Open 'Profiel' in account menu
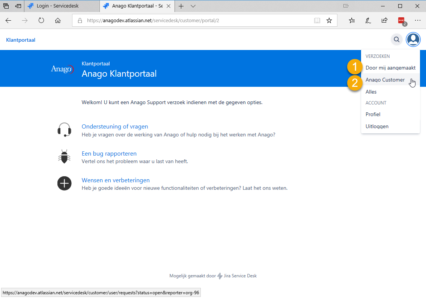This screenshot has height=298, width=426. [390, 114]
